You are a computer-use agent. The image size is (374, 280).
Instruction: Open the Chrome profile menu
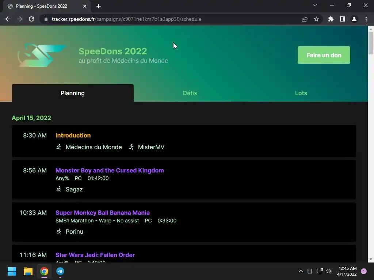(354, 19)
